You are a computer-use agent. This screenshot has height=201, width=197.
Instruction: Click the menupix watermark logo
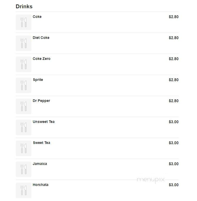pyautogui.click(x=150, y=179)
